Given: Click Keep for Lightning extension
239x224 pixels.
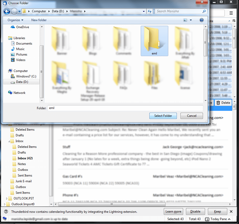Looking at the screenshot, I should [x=217, y=211].
